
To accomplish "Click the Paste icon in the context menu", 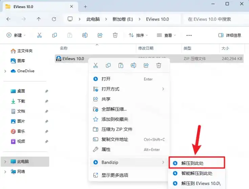I will (x=121, y=65).
